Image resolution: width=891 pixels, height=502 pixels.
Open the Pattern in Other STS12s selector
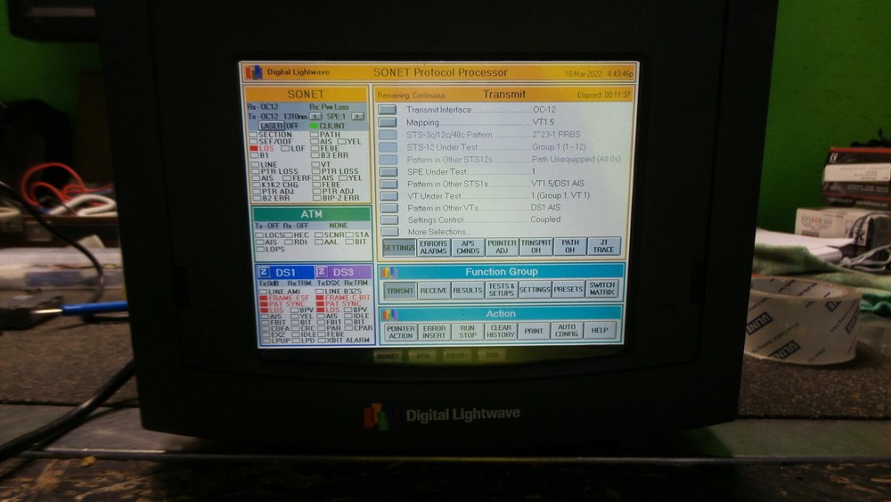click(388, 160)
